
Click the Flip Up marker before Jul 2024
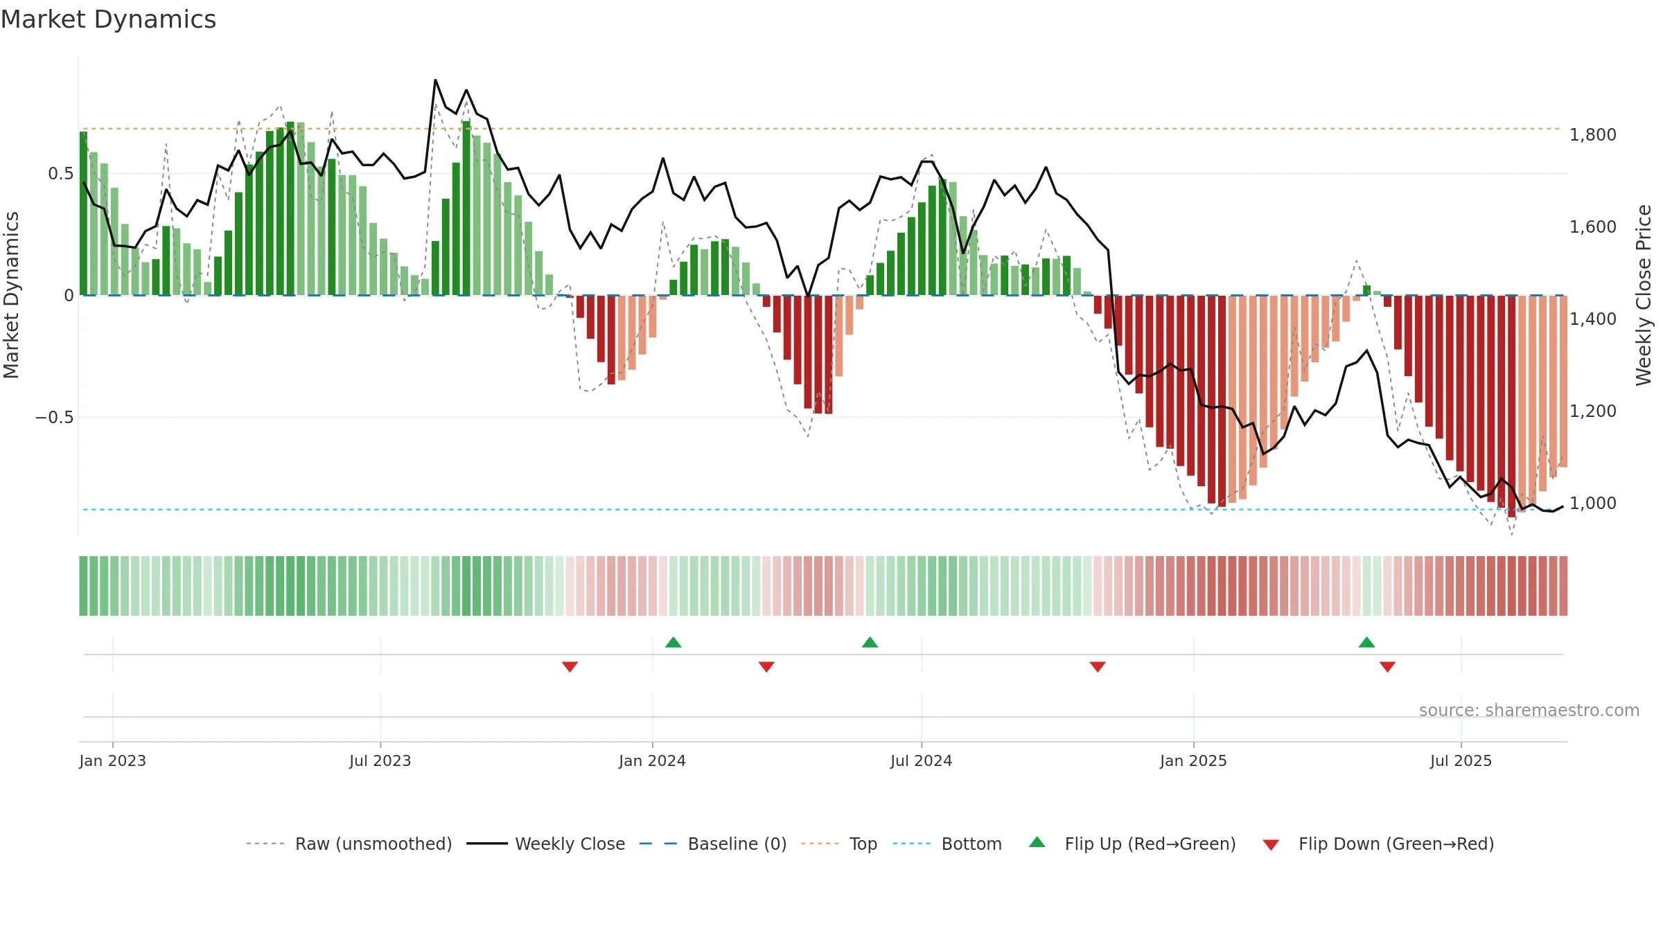click(x=870, y=642)
